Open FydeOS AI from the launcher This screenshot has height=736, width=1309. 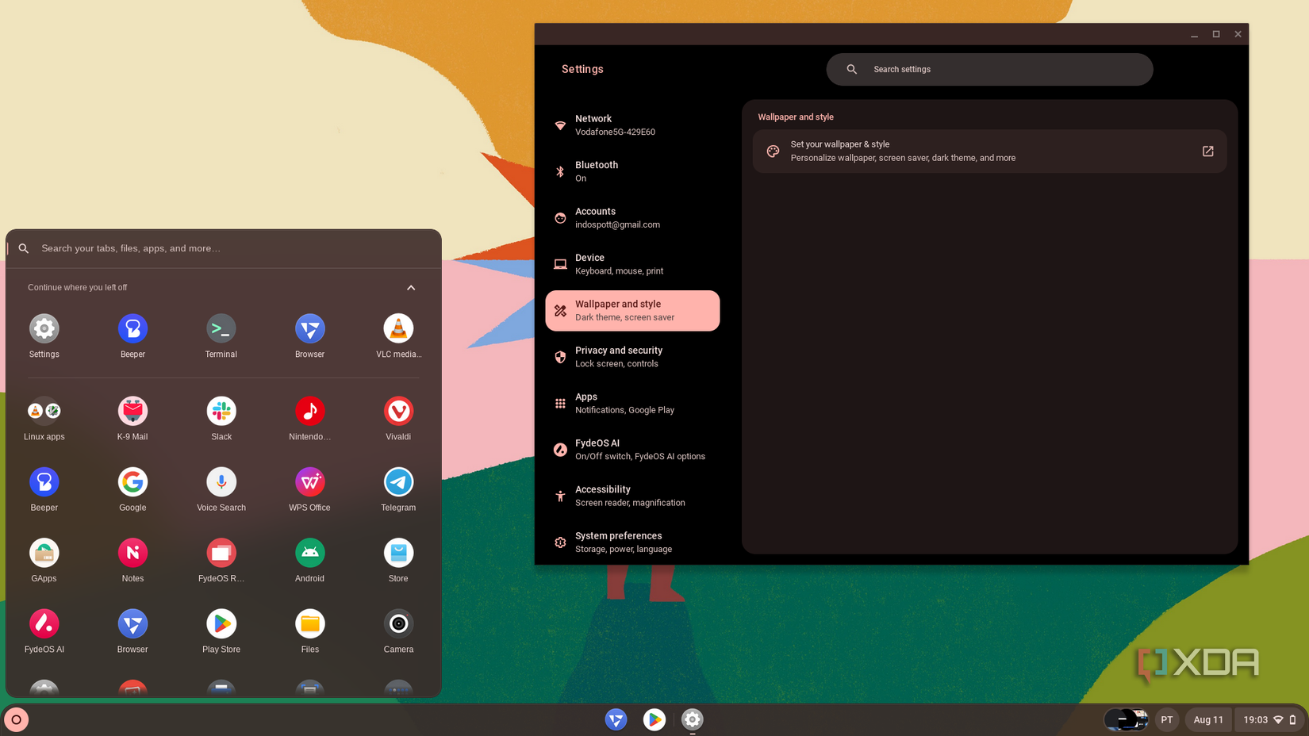(44, 623)
